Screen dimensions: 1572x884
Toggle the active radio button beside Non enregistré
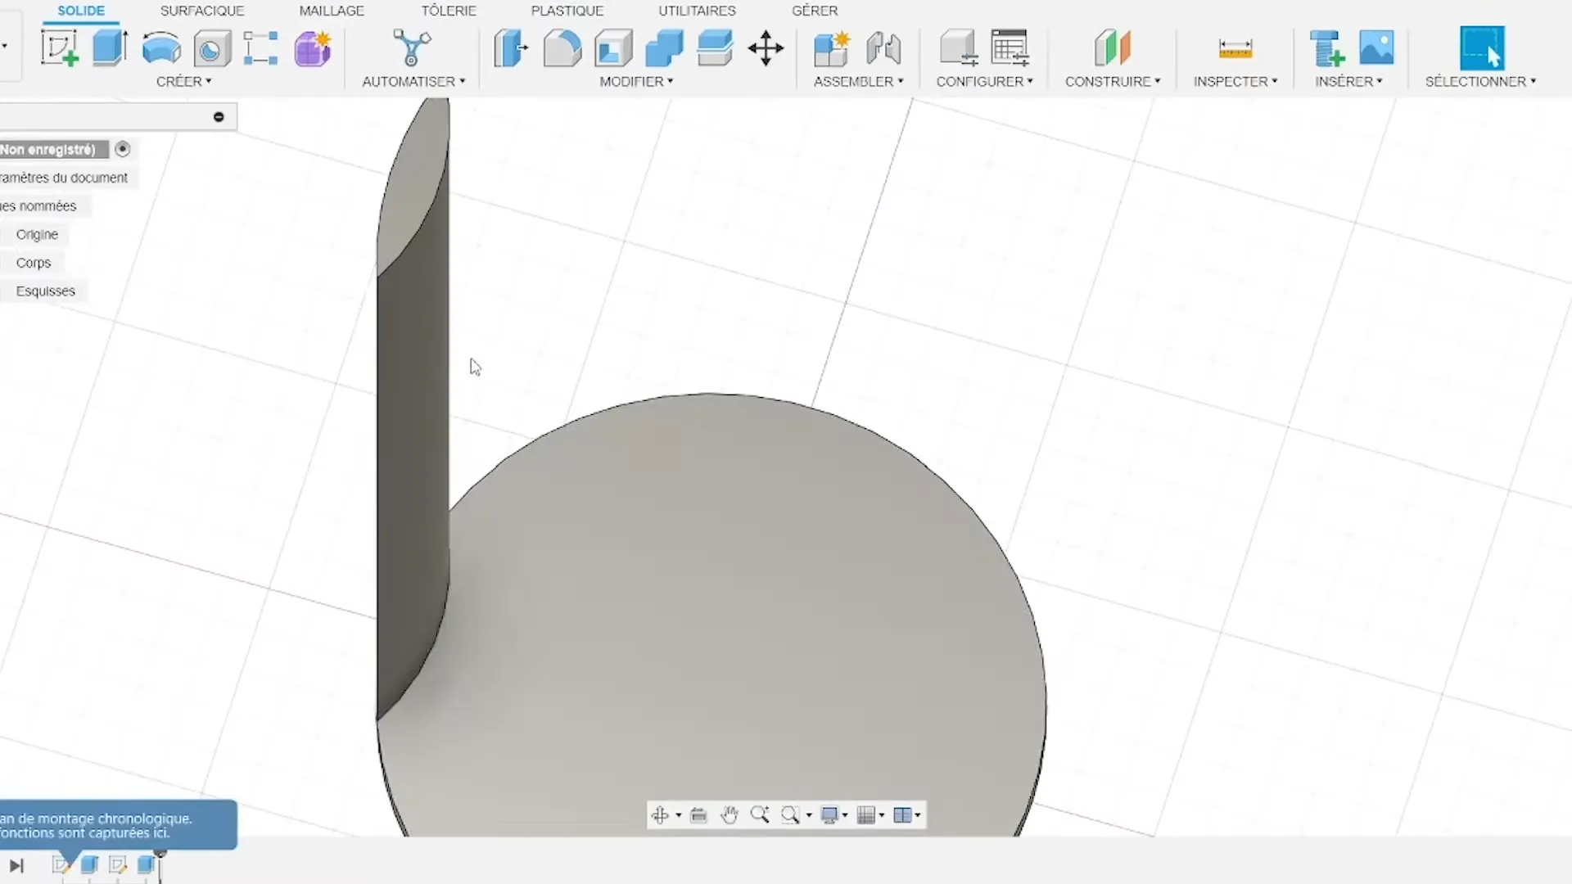click(x=123, y=149)
